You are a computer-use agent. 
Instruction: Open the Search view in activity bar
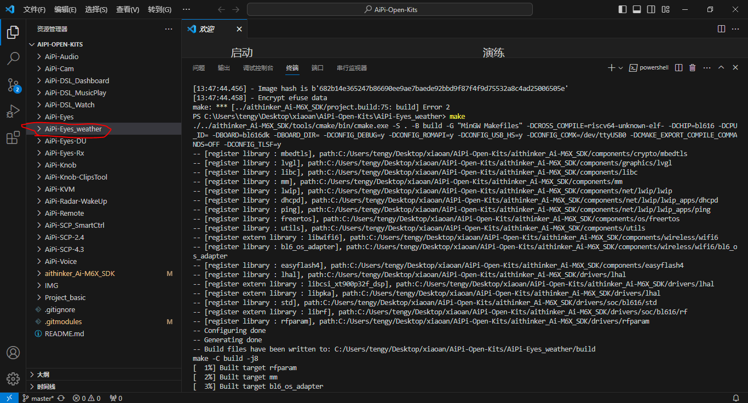13,58
